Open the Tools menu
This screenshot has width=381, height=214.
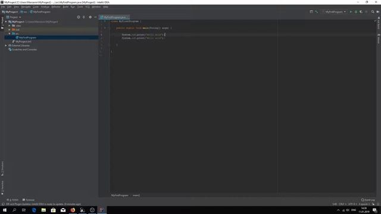click(x=80, y=7)
